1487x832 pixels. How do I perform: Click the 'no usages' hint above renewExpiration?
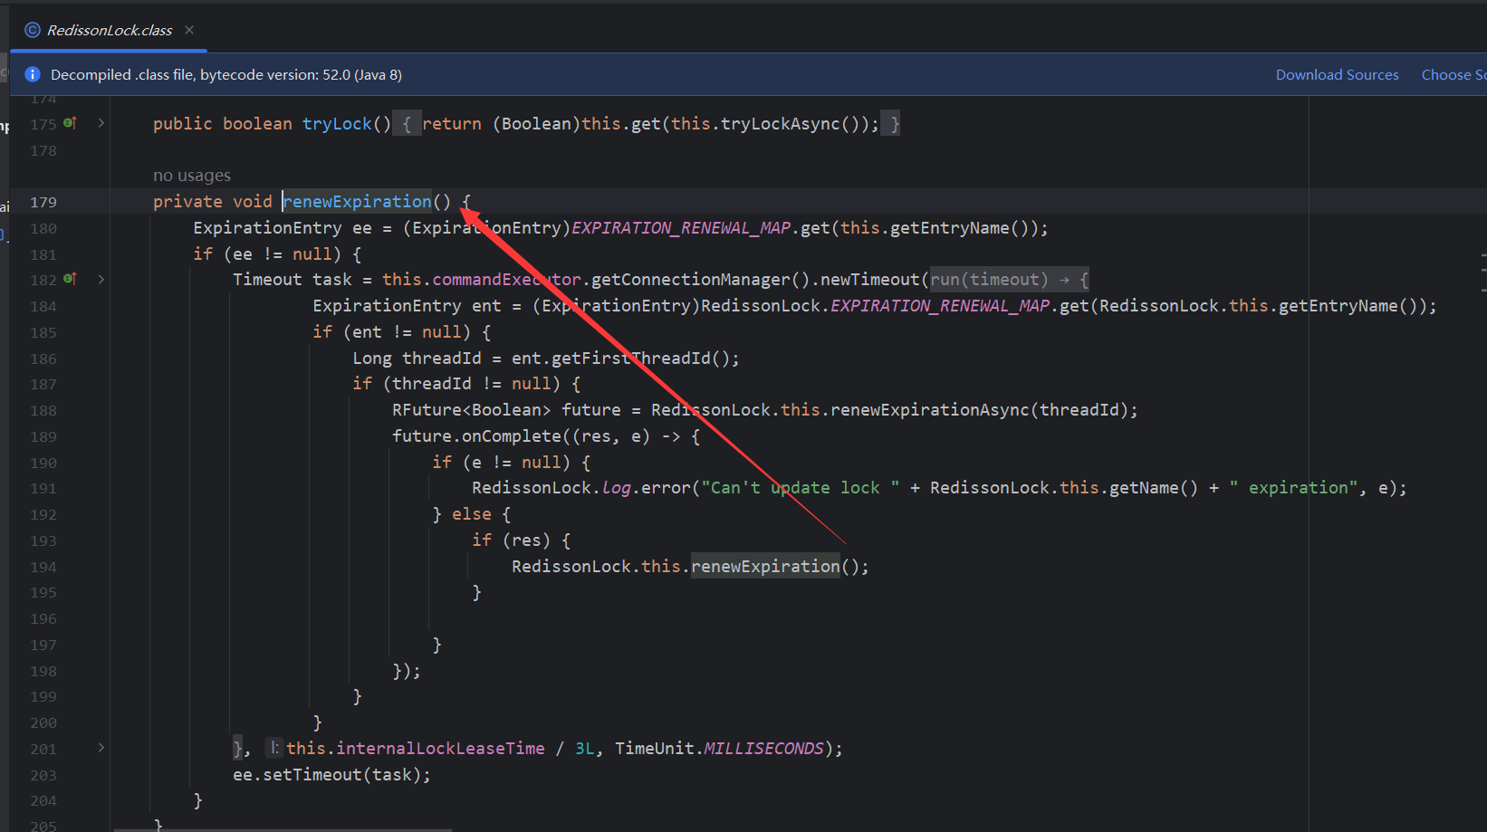coord(192,176)
